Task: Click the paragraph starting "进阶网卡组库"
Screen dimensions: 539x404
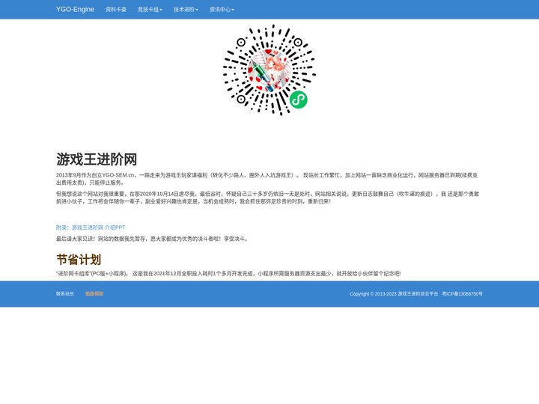Action: tap(228, 274)
